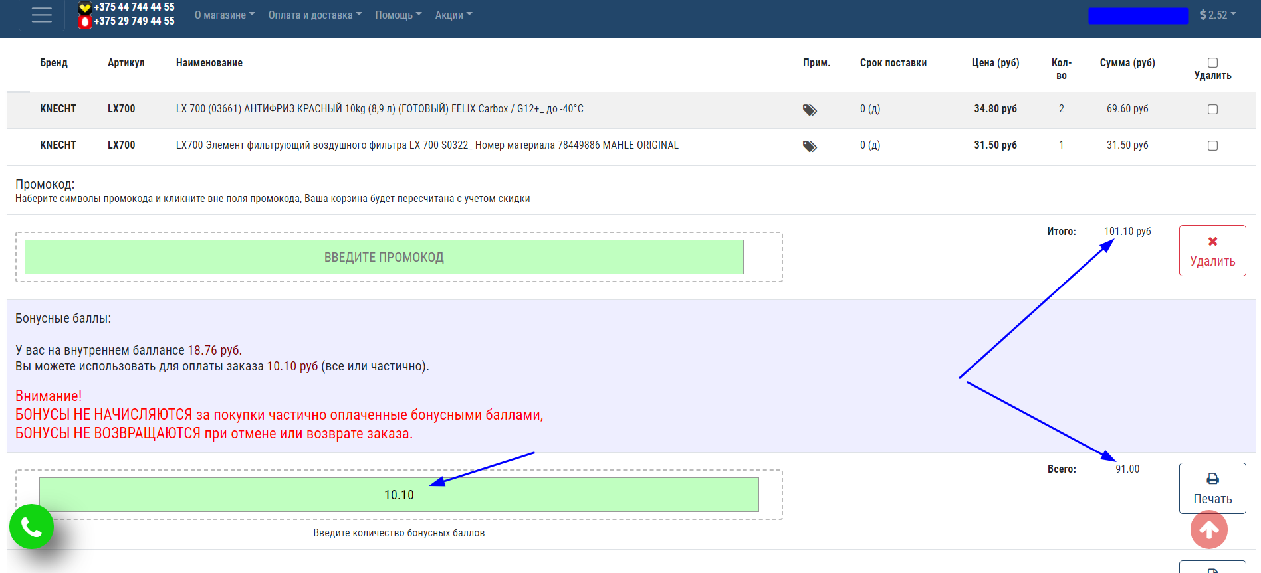
Task: Click the "Печать" button label
Action: coord(1212,499)
